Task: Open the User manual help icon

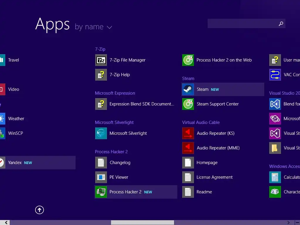Action: pyautogui.click(x=275, y=60)
